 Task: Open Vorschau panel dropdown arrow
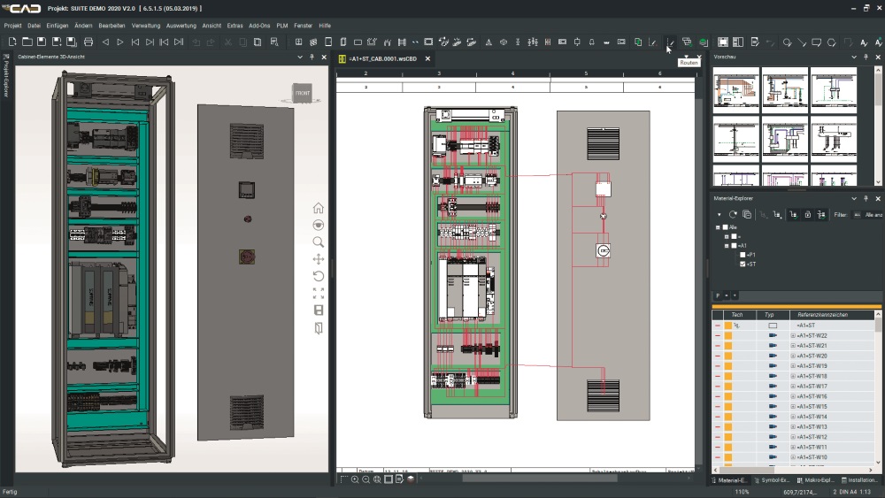854,57
